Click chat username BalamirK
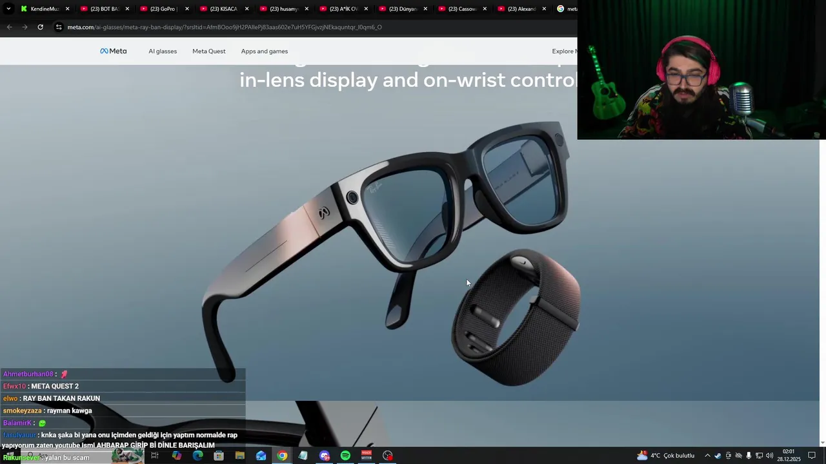 (x=17, y=423)
